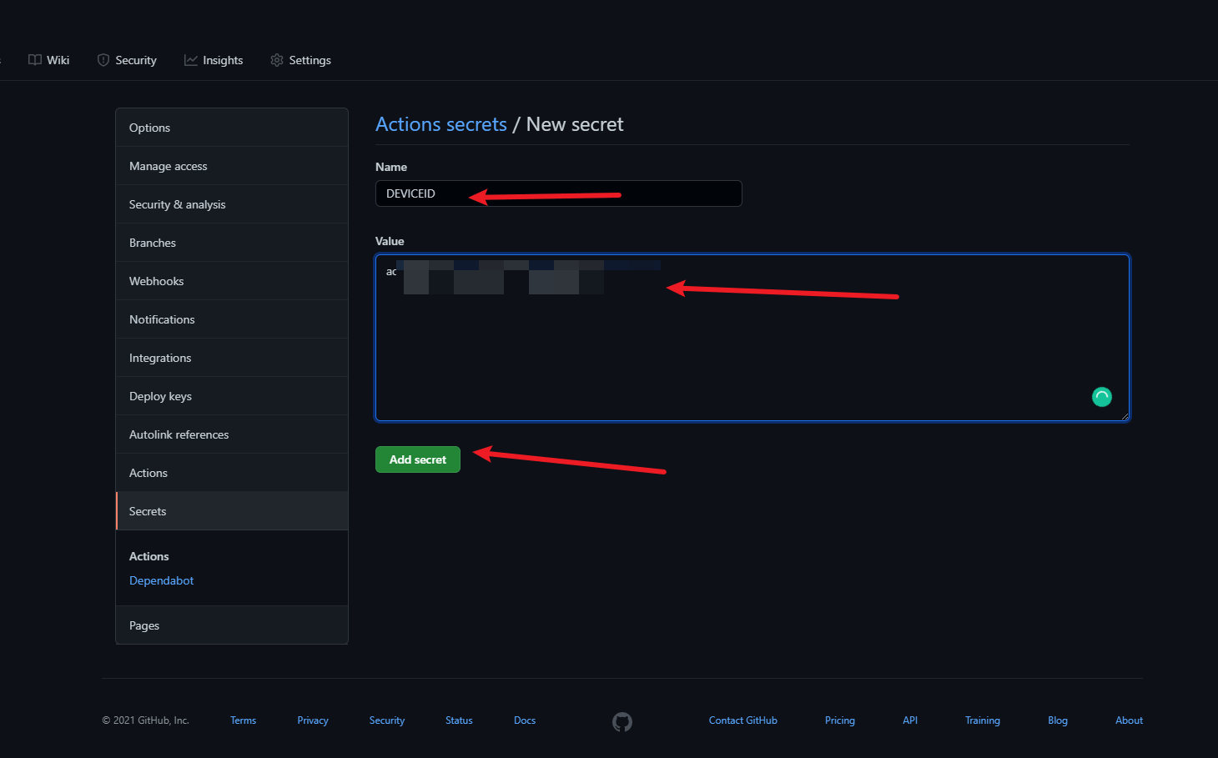Go to Manage access settings
The width and height of the screenshot is (1218, 758).
pos(168,166)
